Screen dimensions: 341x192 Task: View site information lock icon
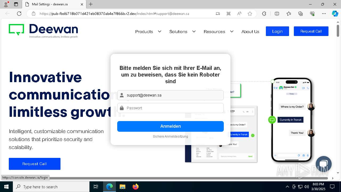click(x=34, y=14)
